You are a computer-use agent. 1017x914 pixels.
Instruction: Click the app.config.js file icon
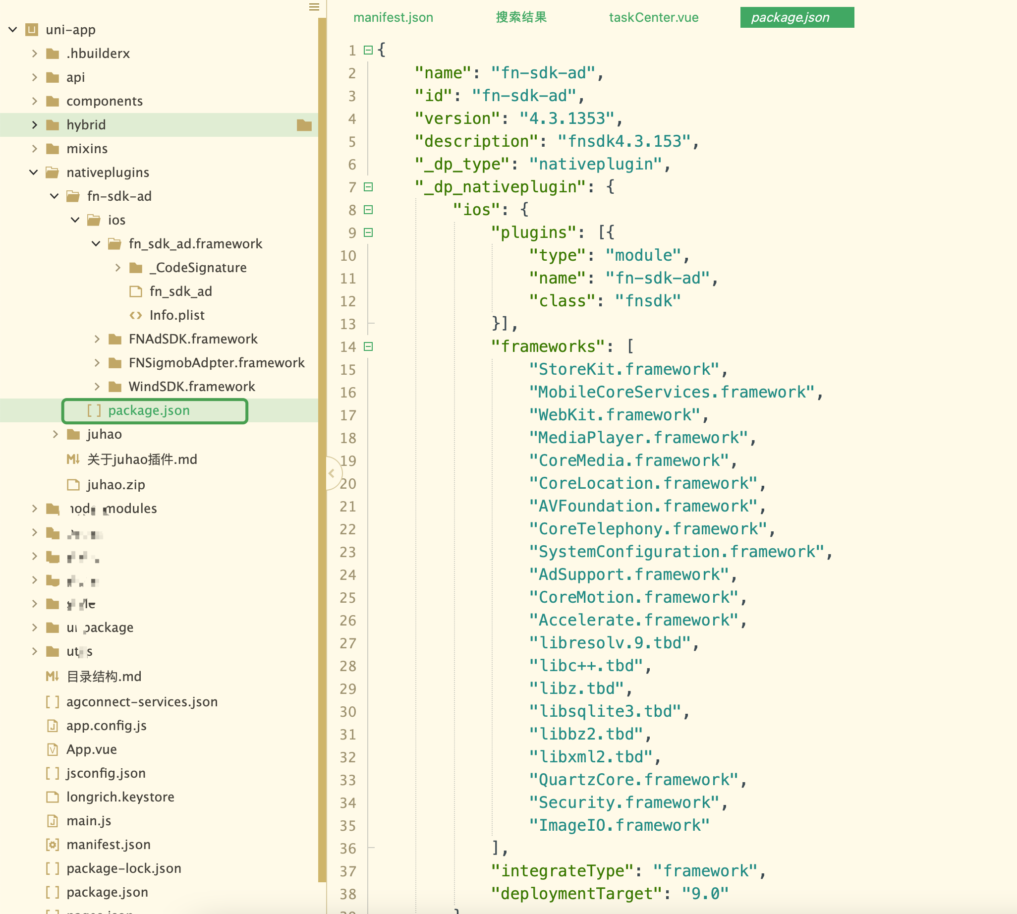pos(52,726)
